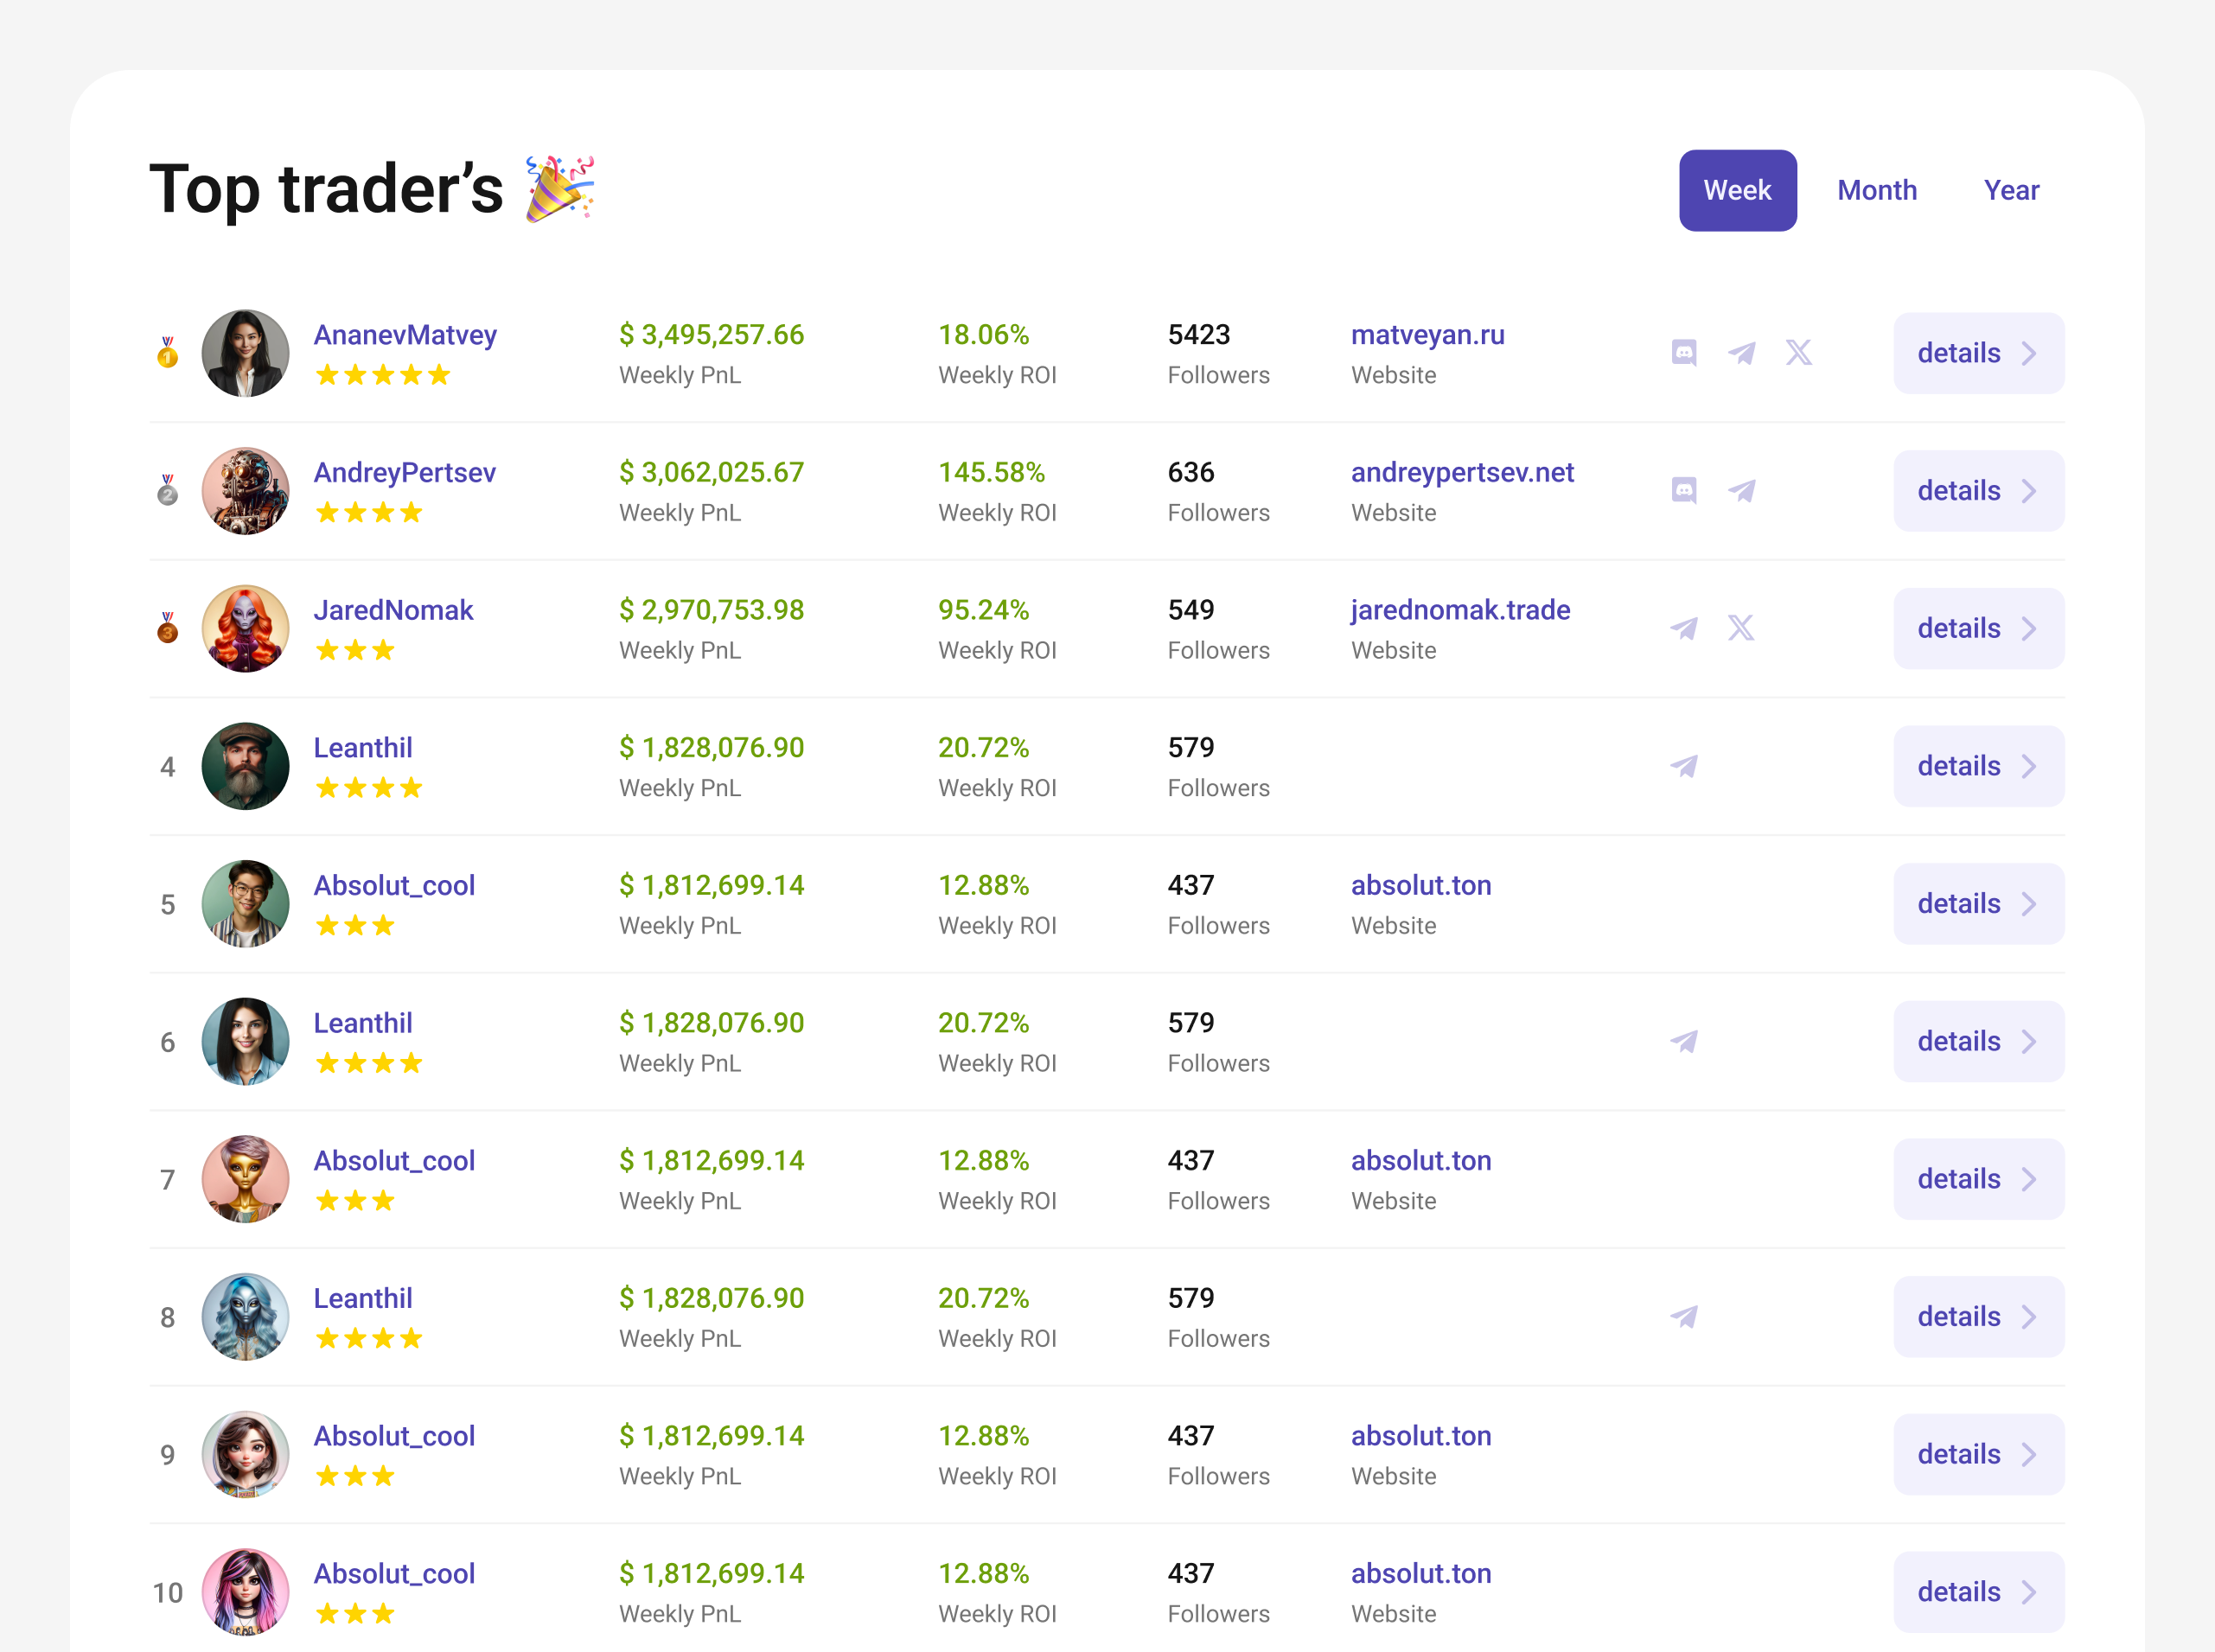This screenshot has width=2215, height=1652.
Task: Visit the absolut.ton website link
Action: click(1421, 885)
